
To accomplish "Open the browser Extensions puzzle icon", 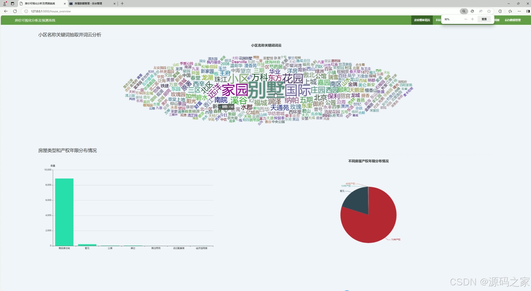I will [500, 11].
